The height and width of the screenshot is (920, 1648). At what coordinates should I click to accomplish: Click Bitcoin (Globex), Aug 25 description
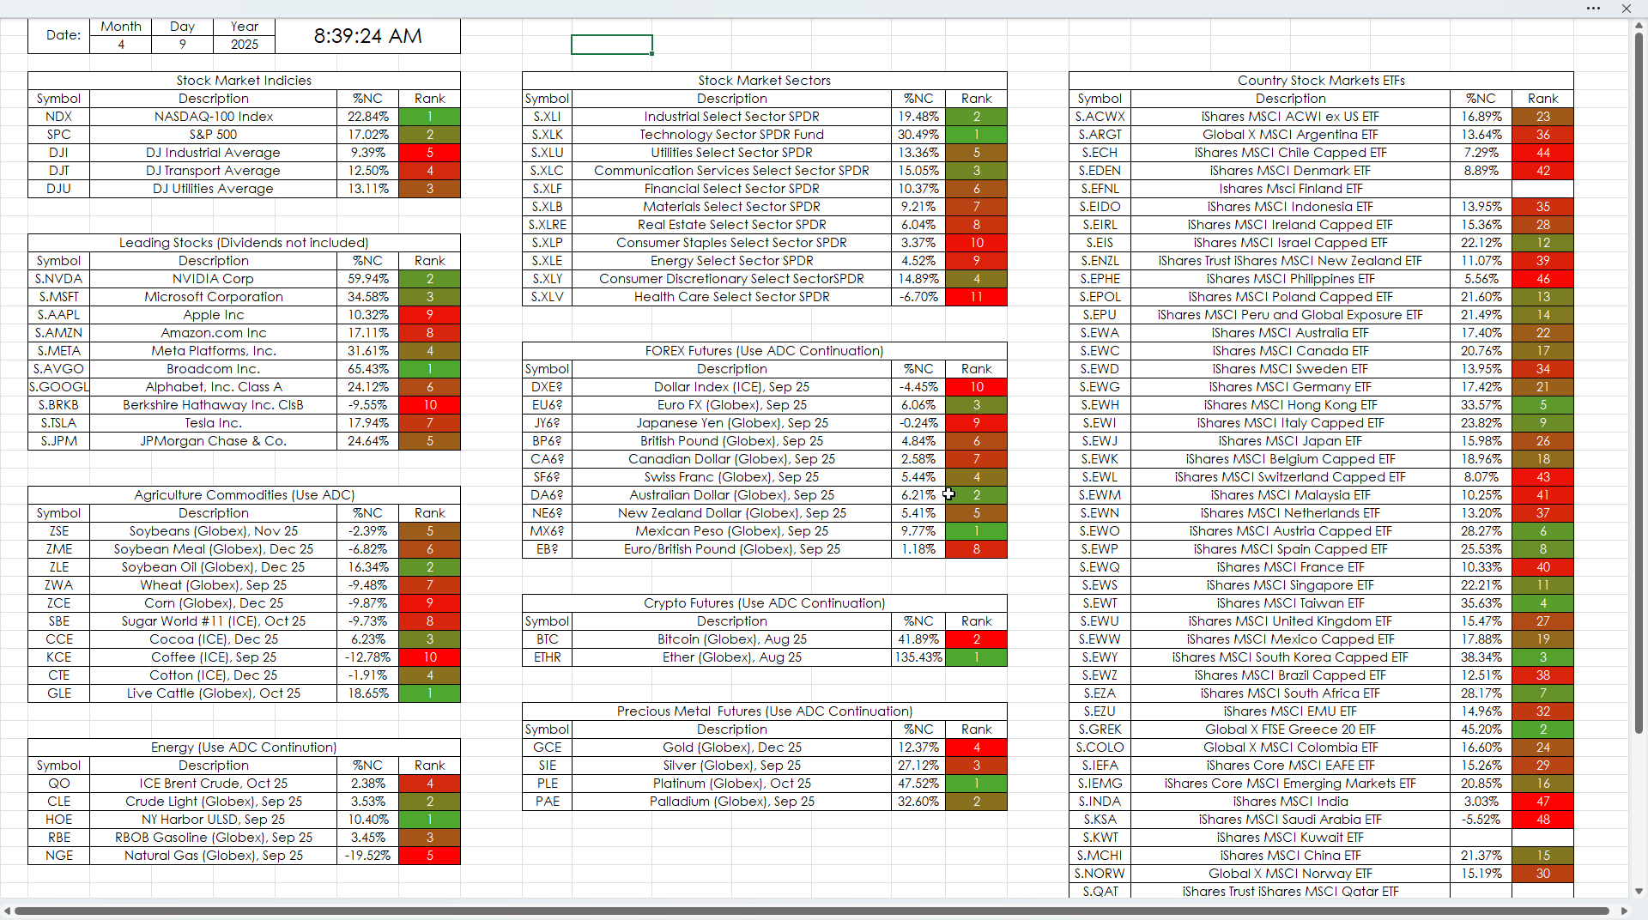732,639
